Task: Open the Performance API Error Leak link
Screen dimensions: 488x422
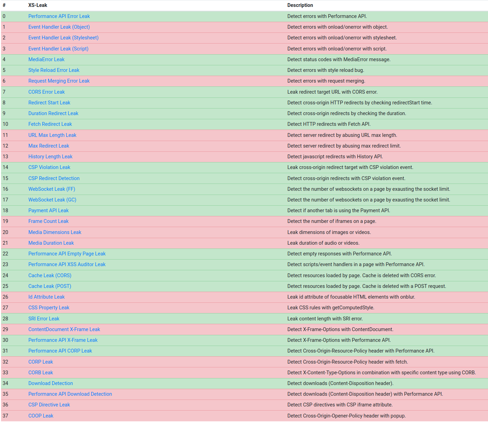Action: pyautogui.click(x=59, y=16)
